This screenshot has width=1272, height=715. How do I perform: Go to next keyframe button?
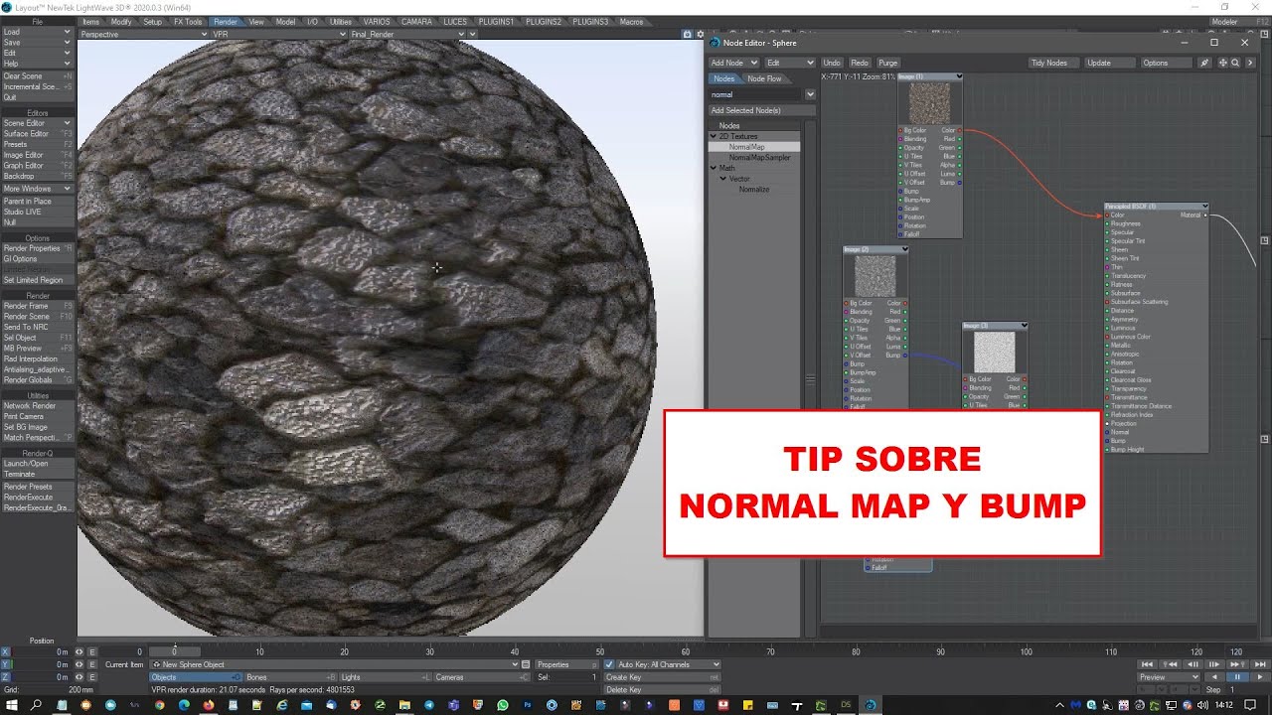pos(1236,664)
